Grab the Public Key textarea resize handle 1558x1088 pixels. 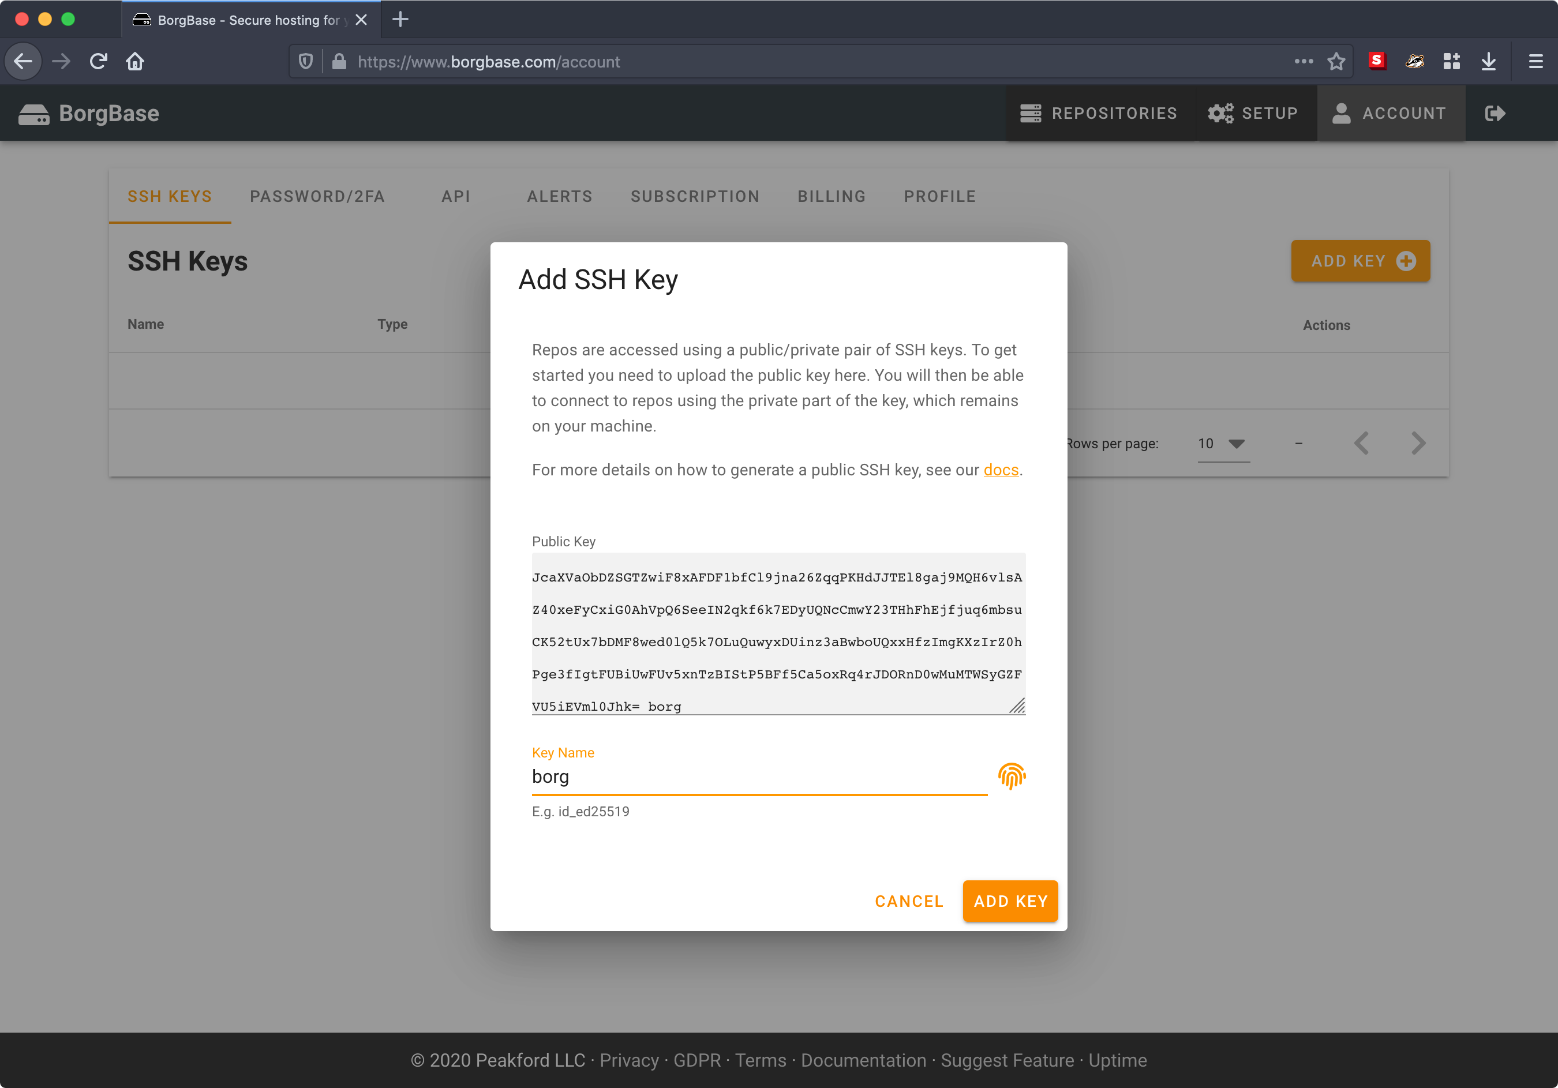click(1017, 706)
